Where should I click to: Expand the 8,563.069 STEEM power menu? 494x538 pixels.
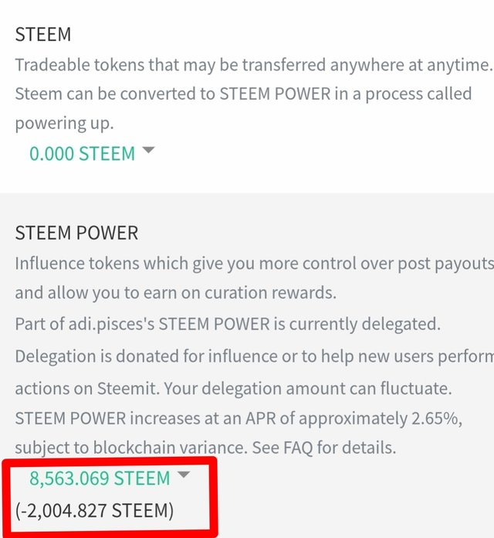(x=100, y=478)
